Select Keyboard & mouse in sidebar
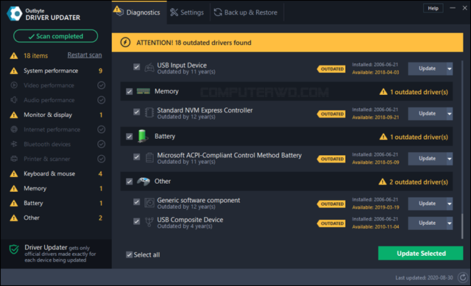Viewport: 471px width, 286px height. [56, 174]
